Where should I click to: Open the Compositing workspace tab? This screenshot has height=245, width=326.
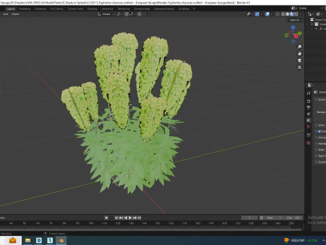tap(142, 9)
